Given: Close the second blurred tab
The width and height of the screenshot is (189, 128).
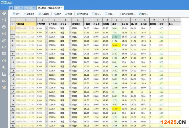Looking at the screenshot, I should 21,8.
